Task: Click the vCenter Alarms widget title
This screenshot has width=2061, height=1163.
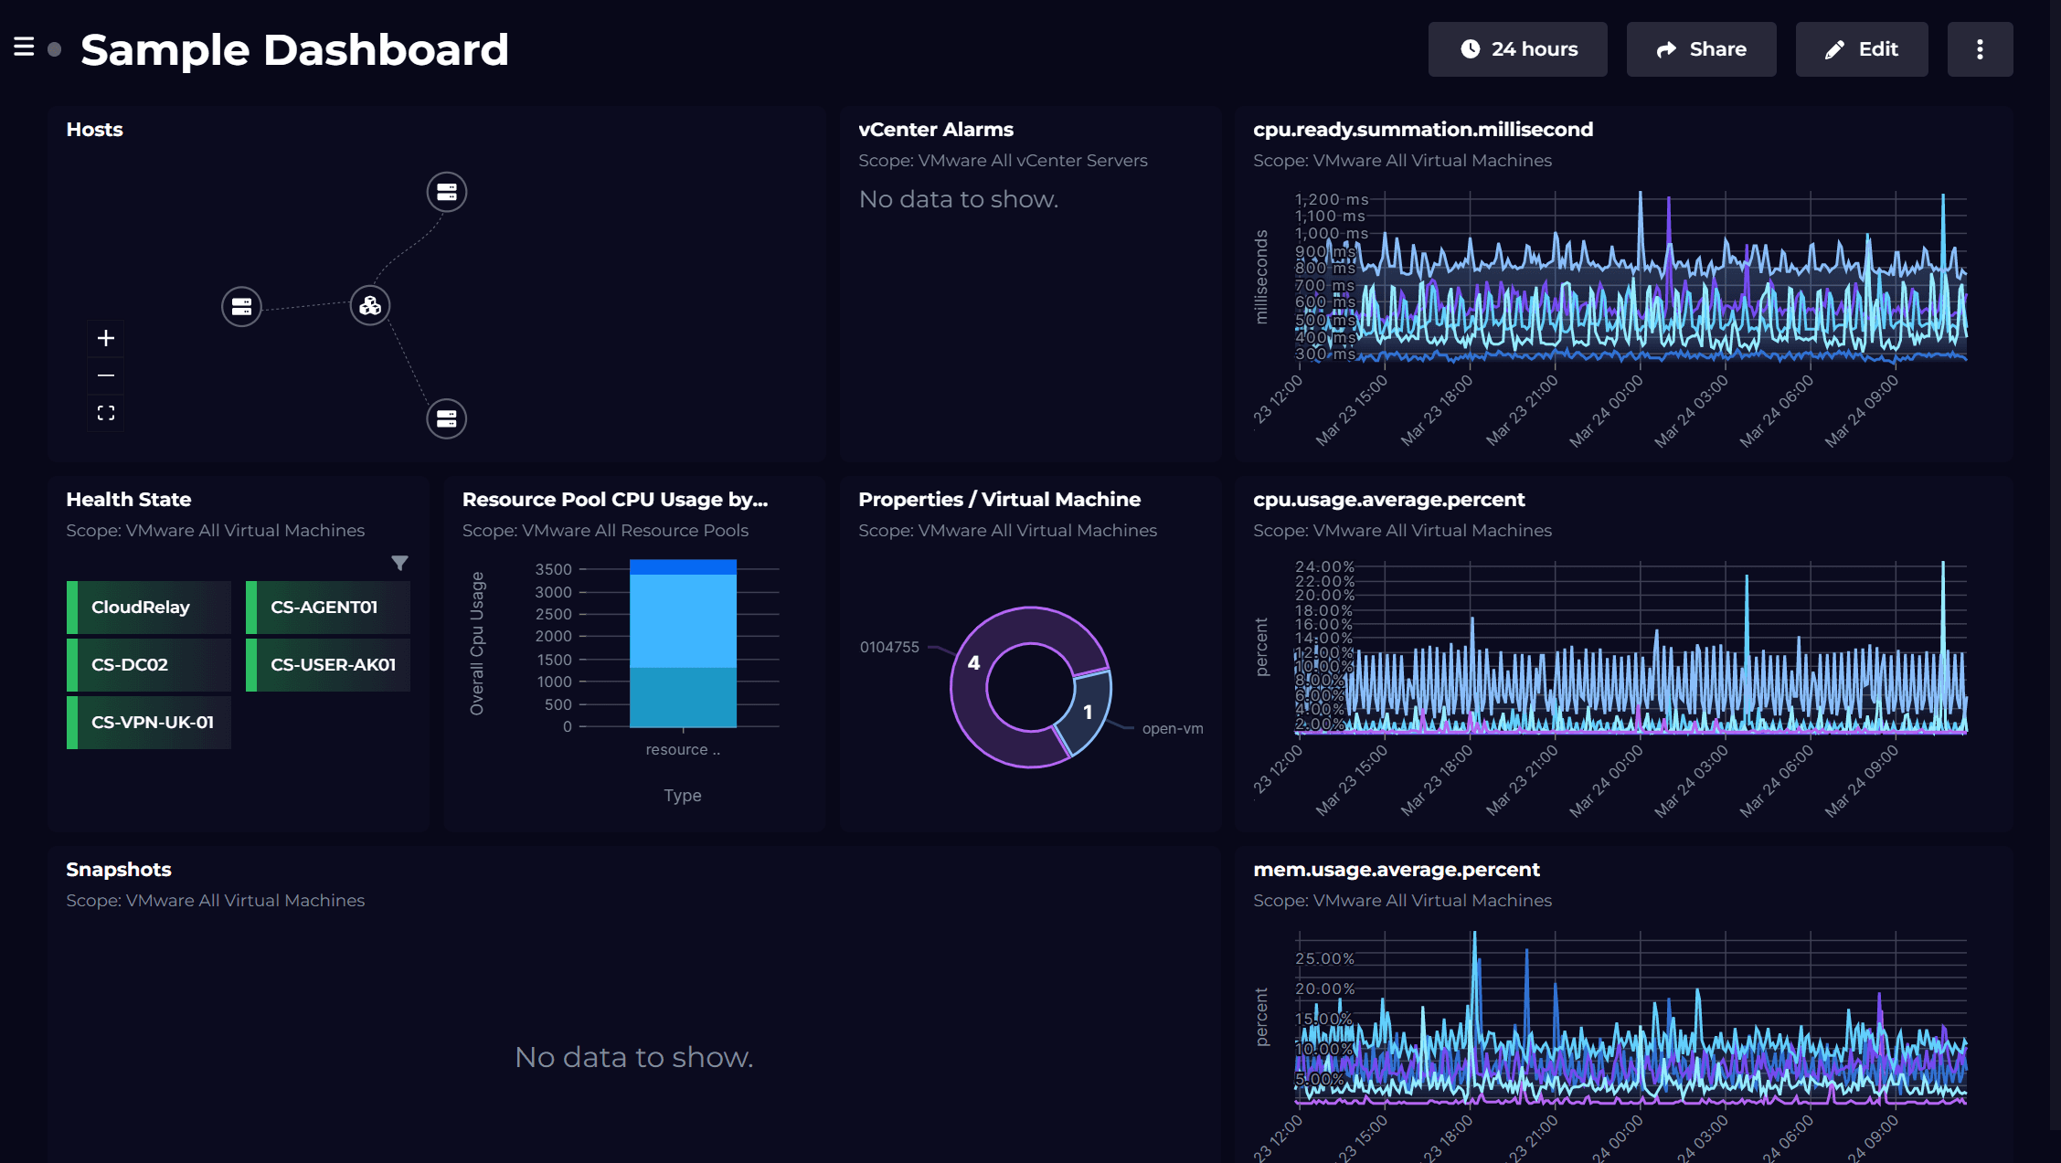Action: click(x=936, y=130)
